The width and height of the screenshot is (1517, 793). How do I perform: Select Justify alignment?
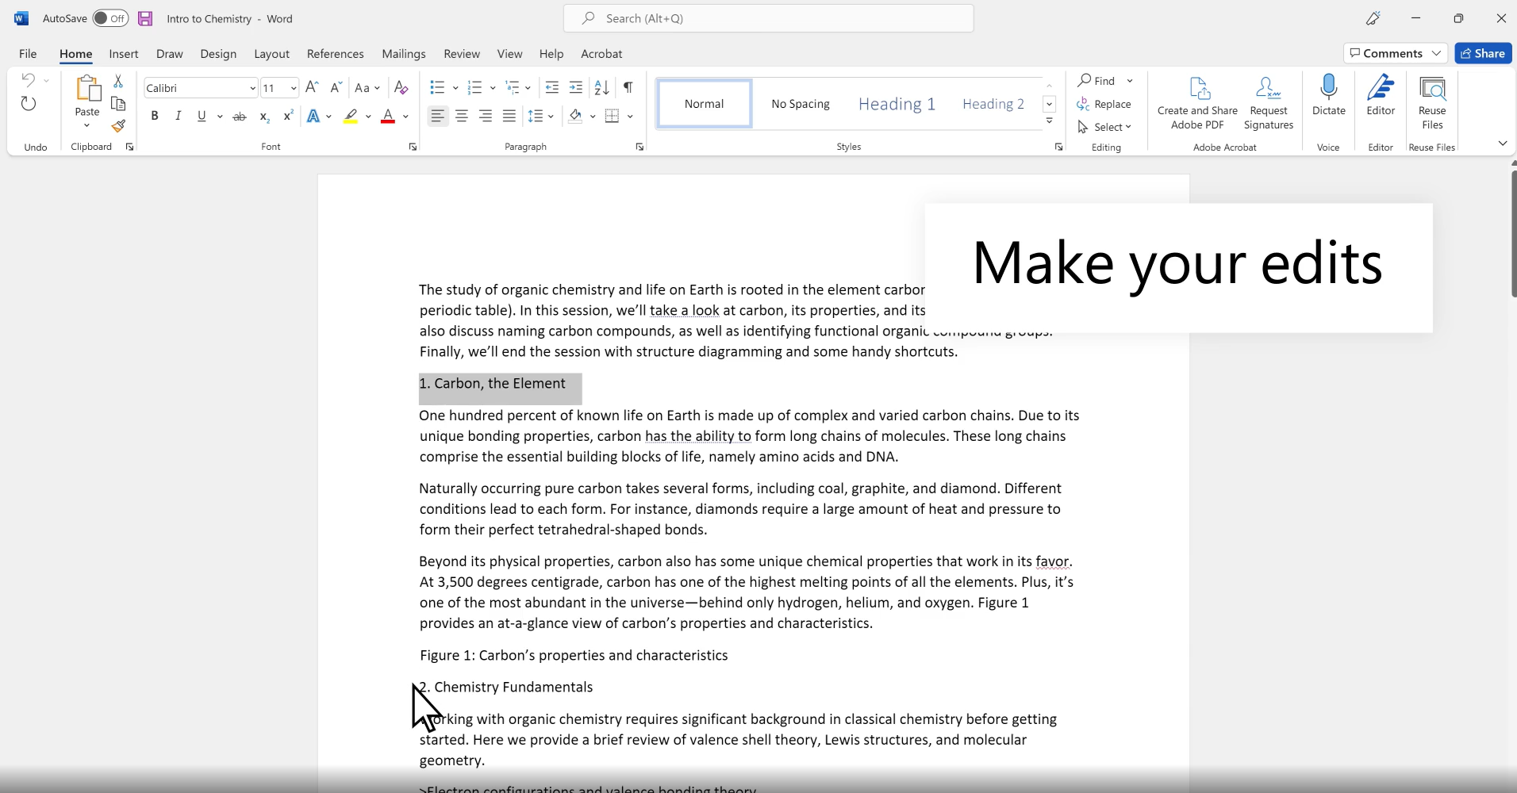coord(509,117)
